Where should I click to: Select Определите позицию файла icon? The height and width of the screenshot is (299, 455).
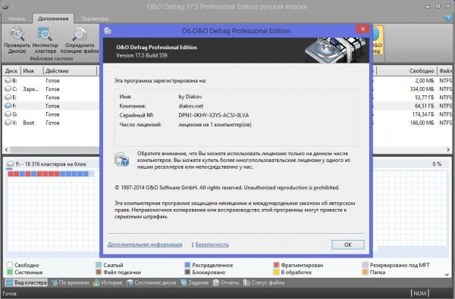pyautogui.click(x=79, y=34)
